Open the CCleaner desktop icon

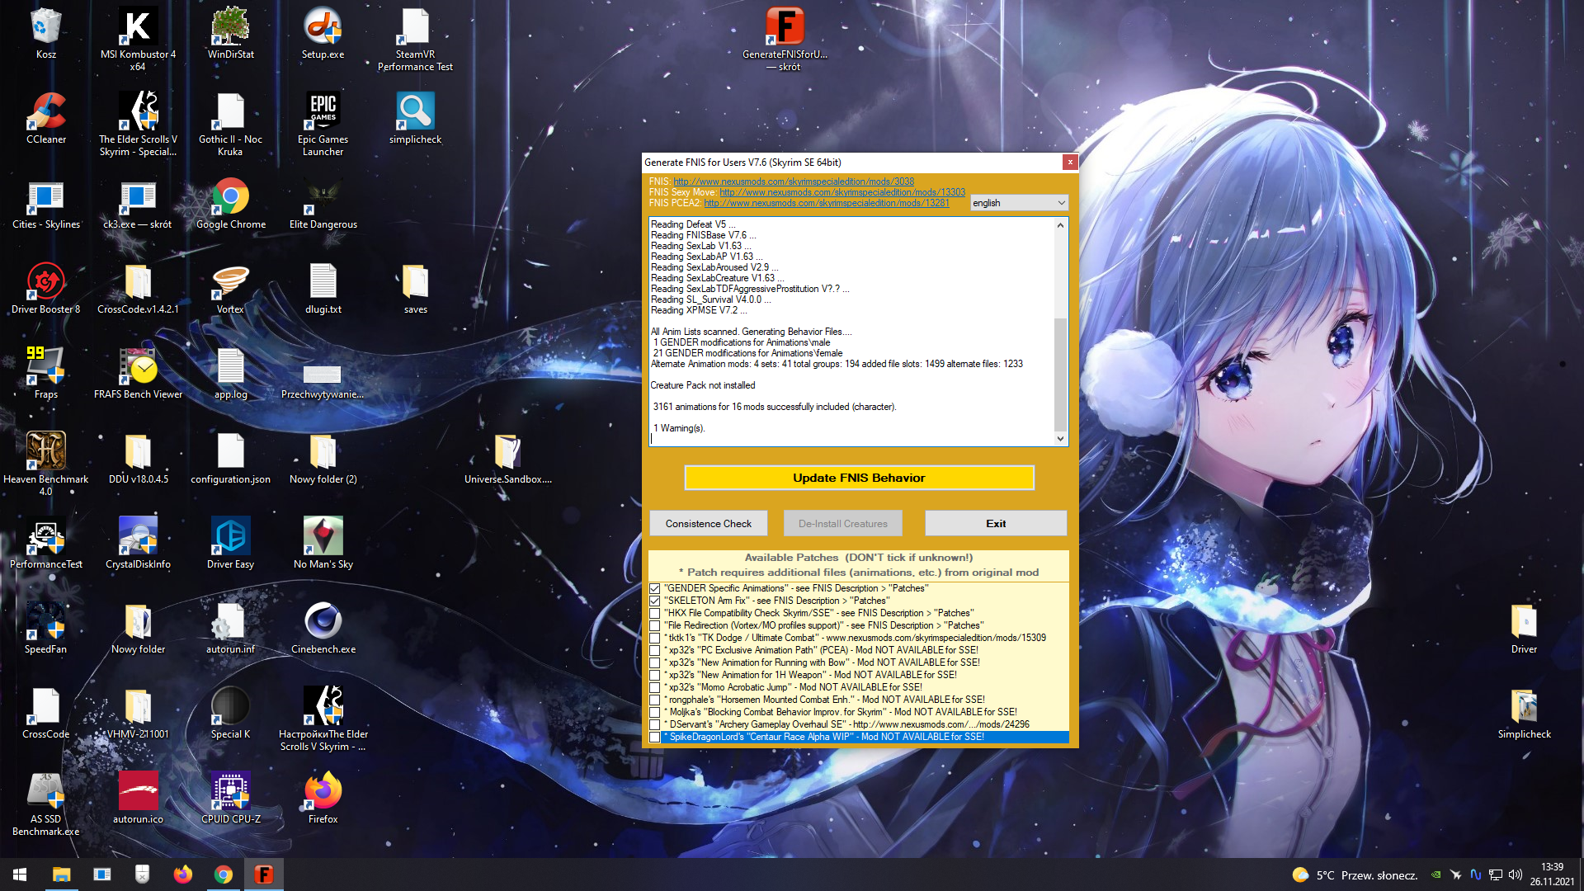[x=45, y=119]
